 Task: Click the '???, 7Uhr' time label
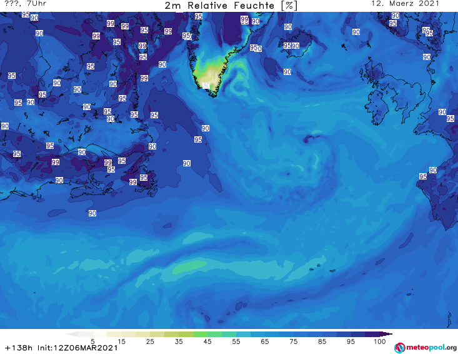click(25, 4)
